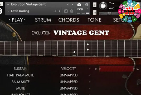141x95 pixels.
Task: Click the topmost fretboard note dot
Action: tap(88, 44)
